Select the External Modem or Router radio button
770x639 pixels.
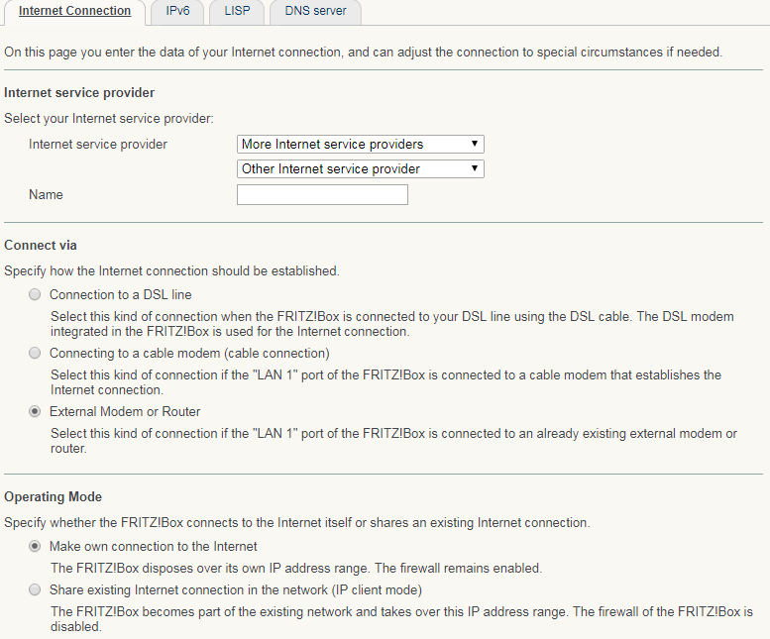coord(36,412)
